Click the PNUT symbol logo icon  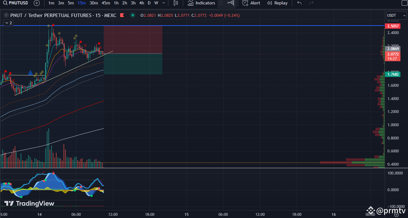click(5, 15)
